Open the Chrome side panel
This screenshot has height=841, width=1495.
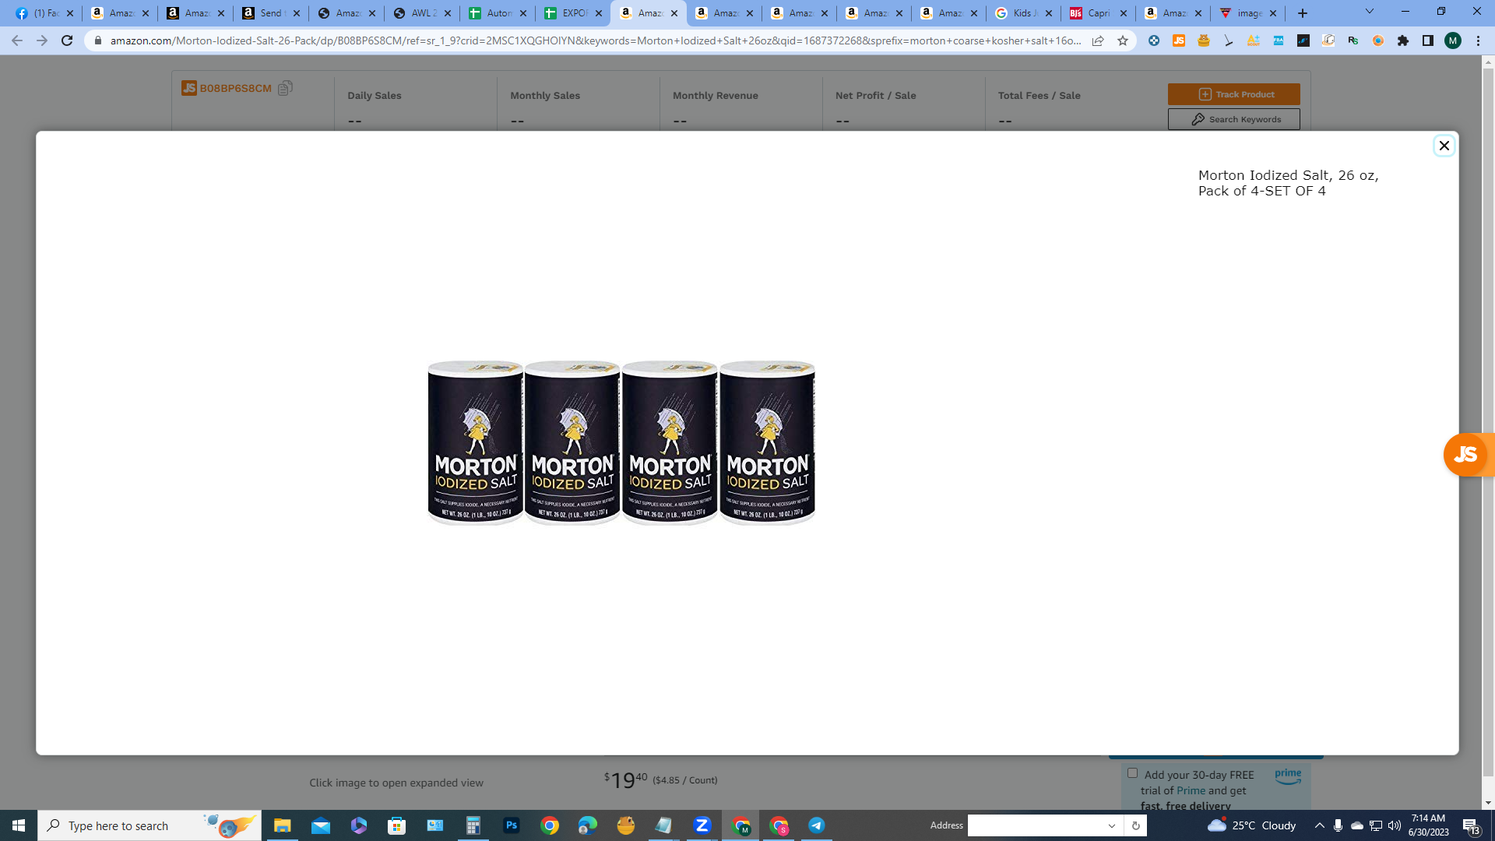click(x=1427, y=40)
